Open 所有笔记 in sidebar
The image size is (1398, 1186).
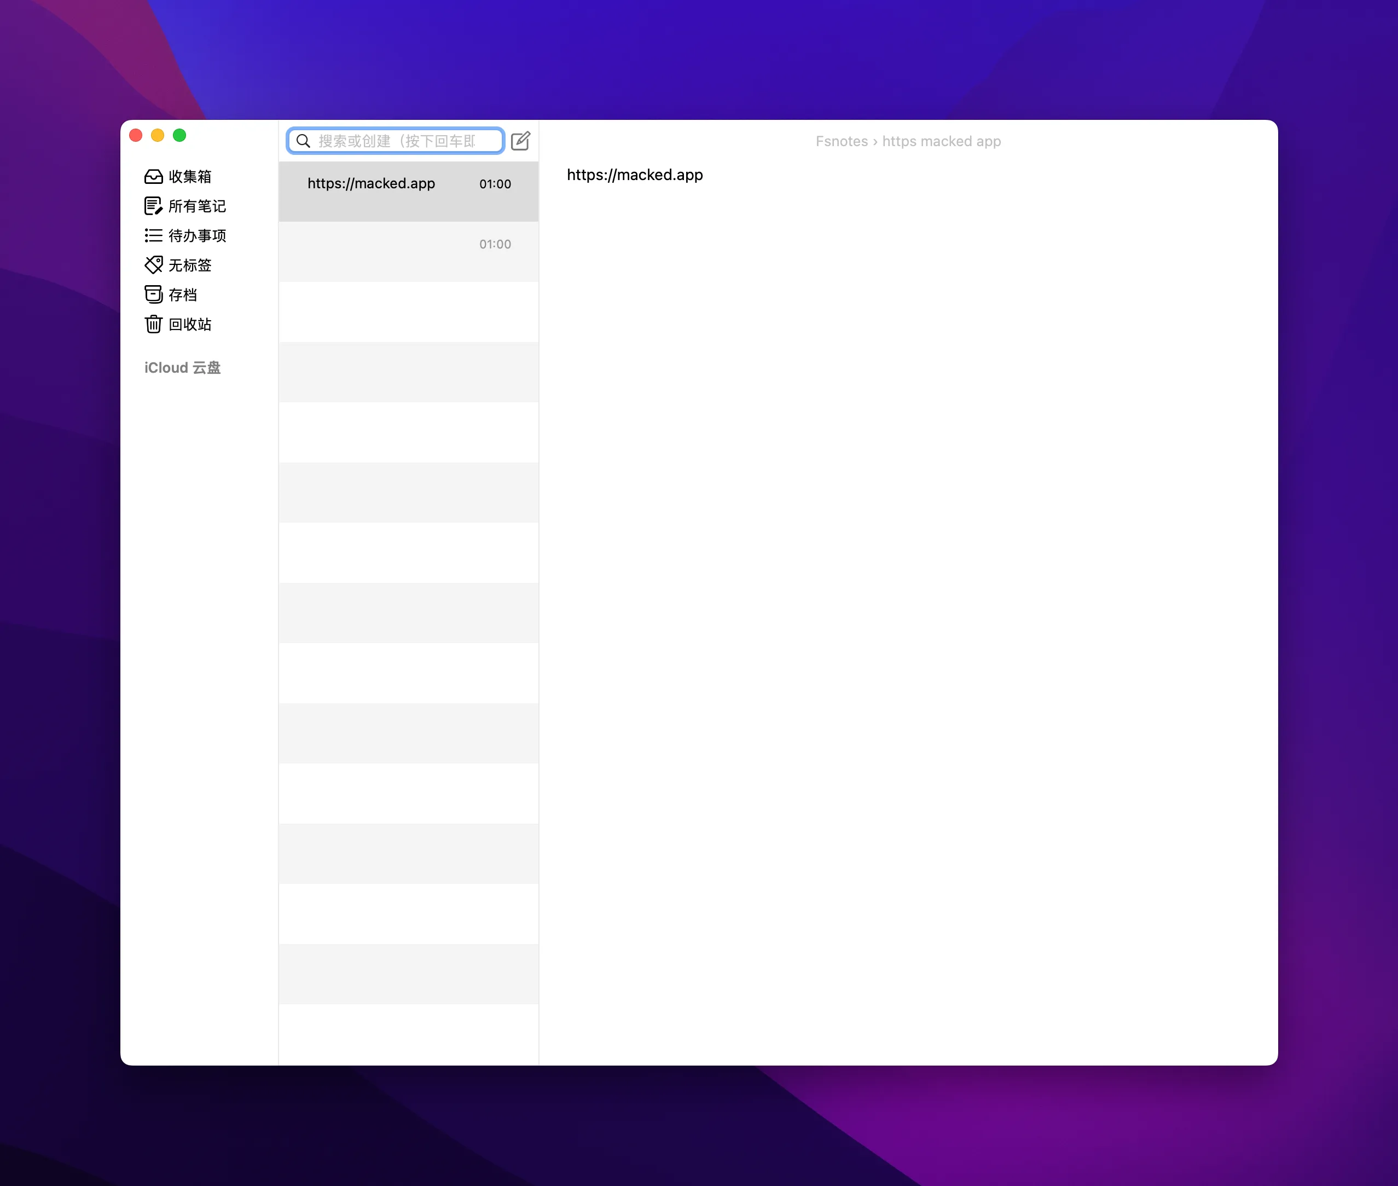point(197,206)
